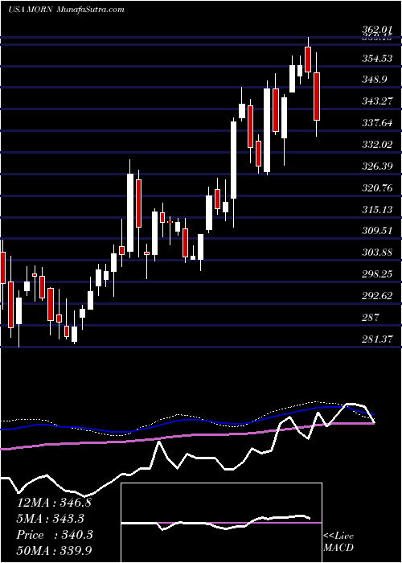The image size is (402, 563).
Task: Click inside the MACD inset chart
Action: tap(221, 523)
